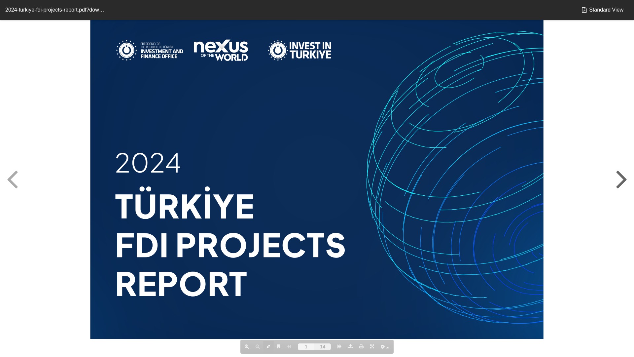Go to the previous page using the rewind arrows
The height and width of the screenshot is (357, 634).
[x=289, y=347]
